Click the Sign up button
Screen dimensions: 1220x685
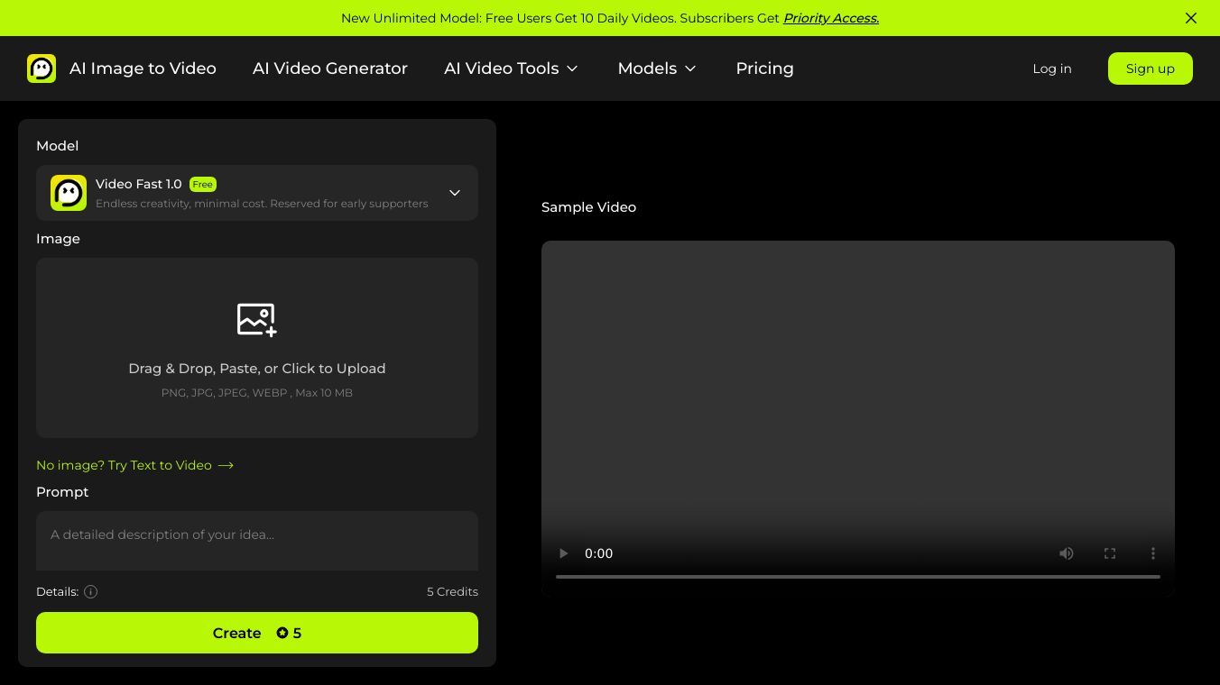point(1151,68)
